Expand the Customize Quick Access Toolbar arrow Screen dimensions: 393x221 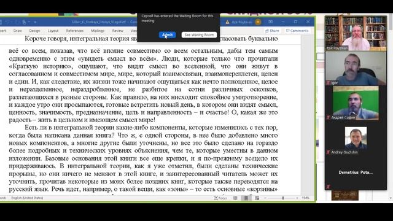click(35, 22)
